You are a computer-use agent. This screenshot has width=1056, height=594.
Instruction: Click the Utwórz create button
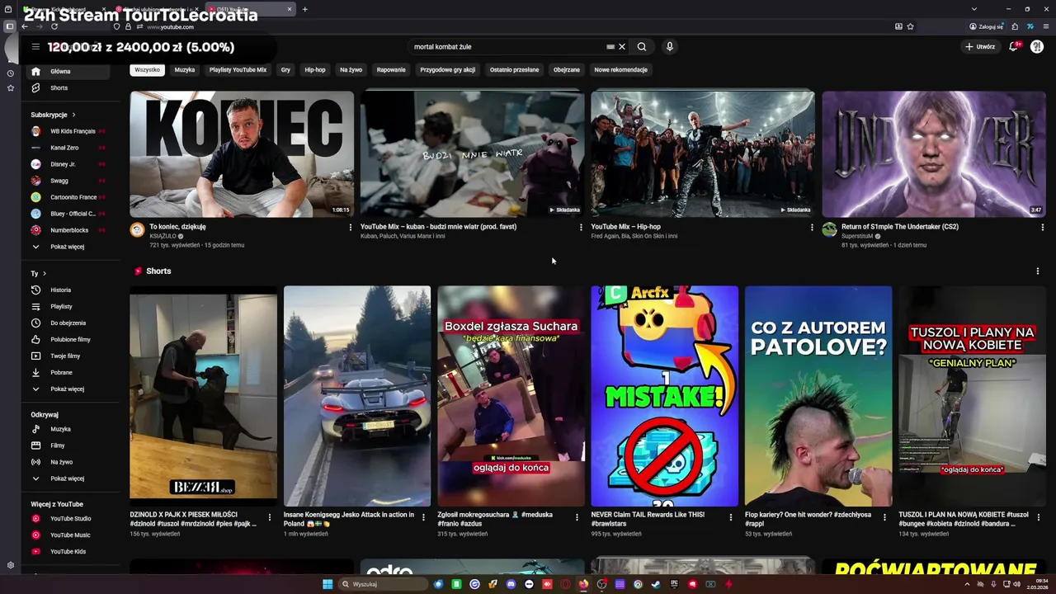980,47
